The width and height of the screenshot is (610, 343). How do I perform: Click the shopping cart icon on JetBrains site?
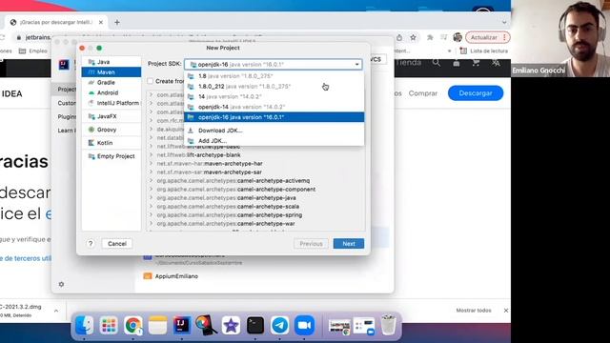tap(476, 63)
